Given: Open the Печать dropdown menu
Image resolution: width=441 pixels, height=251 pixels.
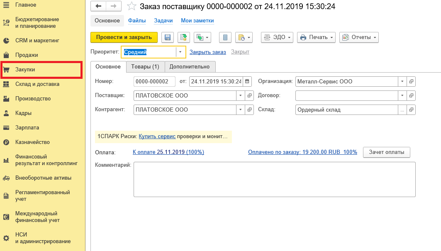Looking at the screenshot, I should (x=317, y=37).
